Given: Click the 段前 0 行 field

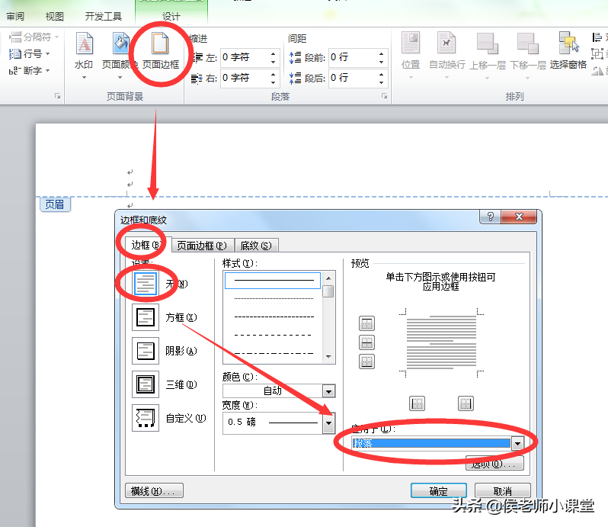Looking at the screenshot, I should tap(354, 57).
